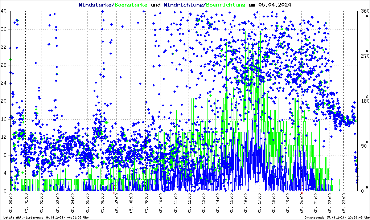Click the compass letter 'N' beside 360
This screenshot has height=220, width=370.
367,16
